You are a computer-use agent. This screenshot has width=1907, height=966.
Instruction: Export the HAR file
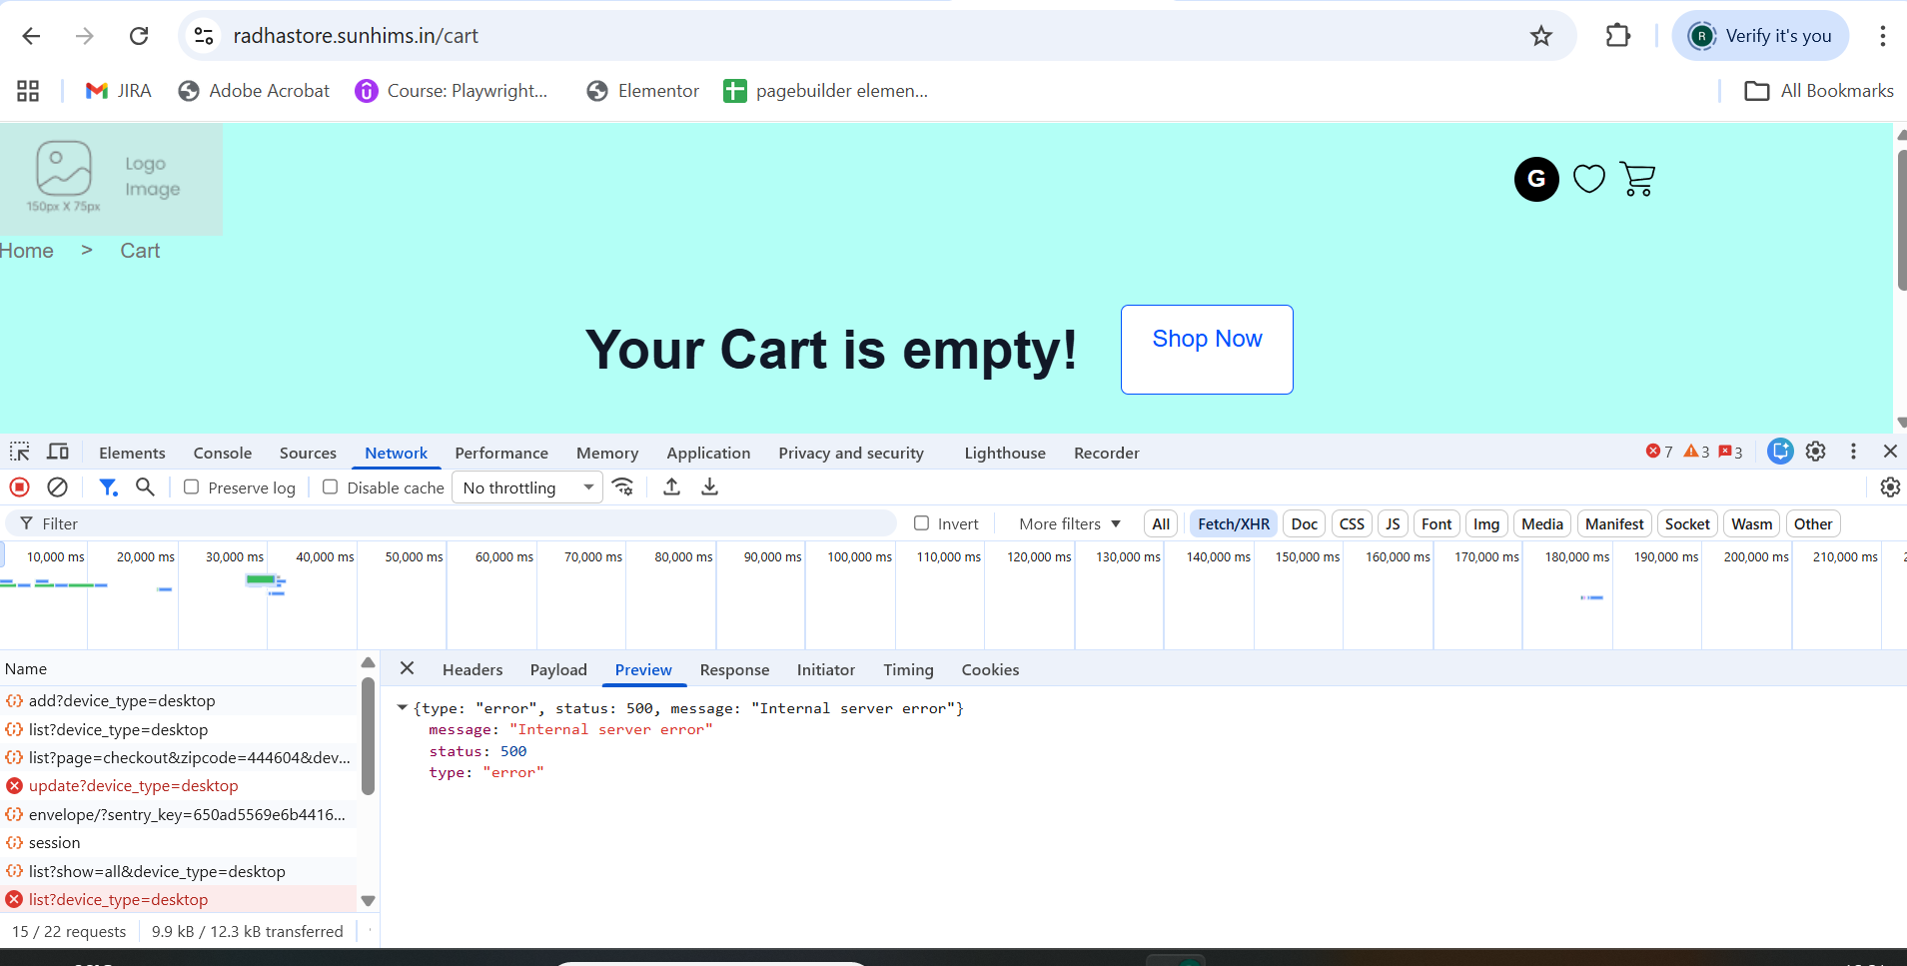709,486
